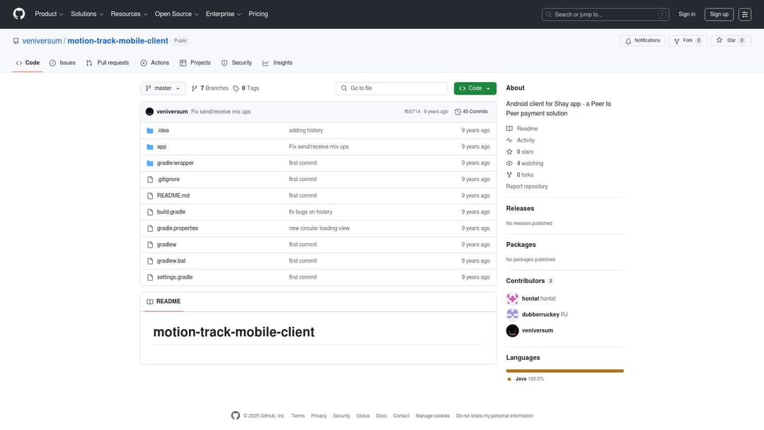Click the Go to file search field
Screen dimensions: 764x430
(x=392, y=88)
